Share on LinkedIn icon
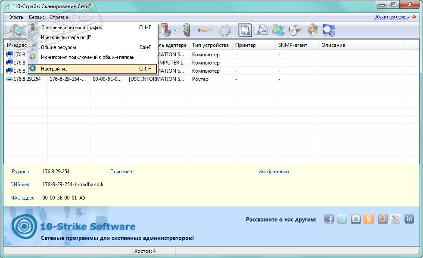 (x=409, y=219)
